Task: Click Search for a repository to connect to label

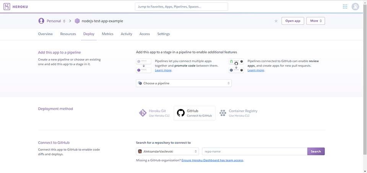Action: 163,142
